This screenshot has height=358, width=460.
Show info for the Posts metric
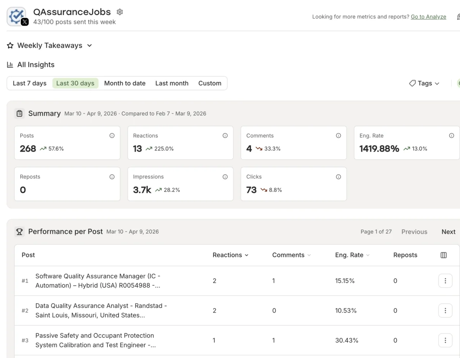(112, 136)
